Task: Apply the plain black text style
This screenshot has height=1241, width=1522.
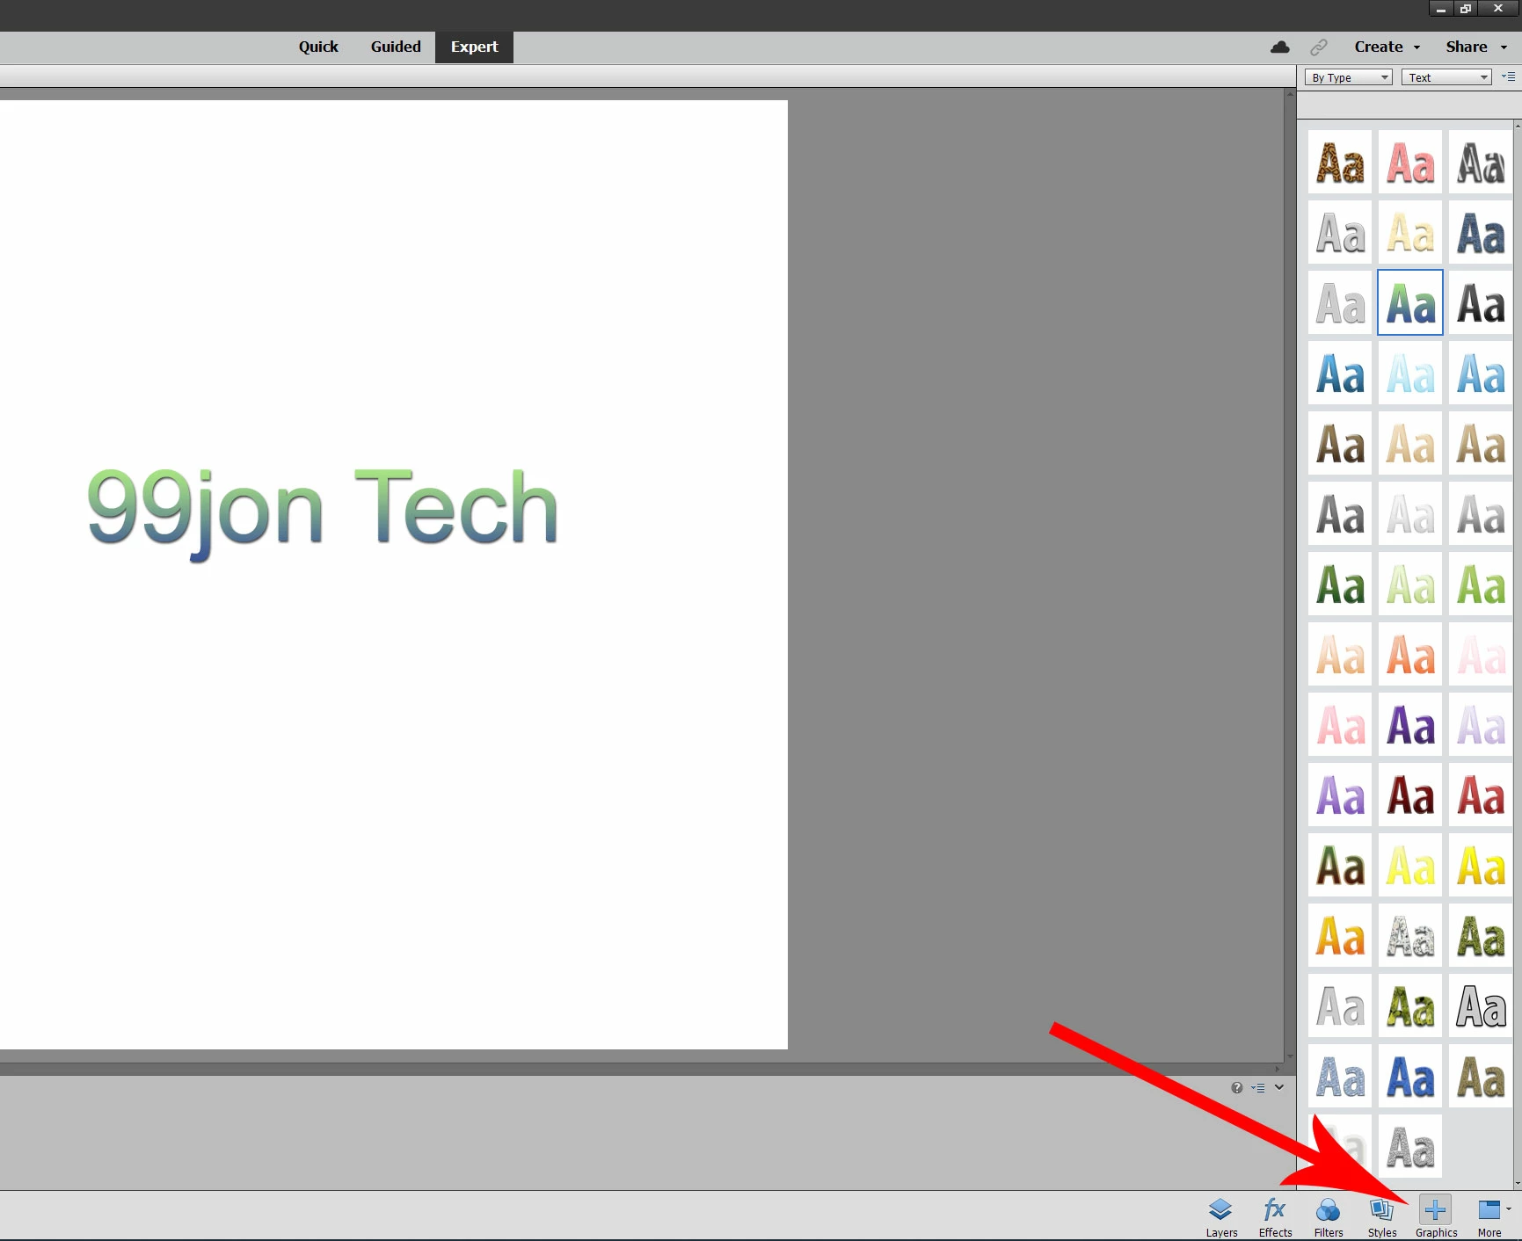Action: [1481, 303]
